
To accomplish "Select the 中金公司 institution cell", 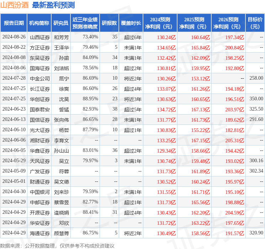I will click(x=40, y=79).
